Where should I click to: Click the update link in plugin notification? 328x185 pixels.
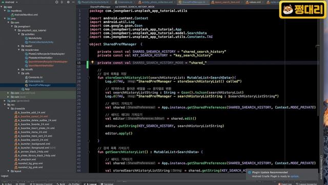tap(294, 176)
